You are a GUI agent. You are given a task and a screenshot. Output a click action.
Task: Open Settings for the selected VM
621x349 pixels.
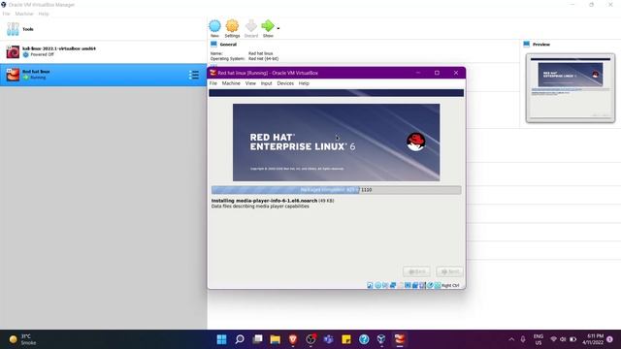pos(232,26)
